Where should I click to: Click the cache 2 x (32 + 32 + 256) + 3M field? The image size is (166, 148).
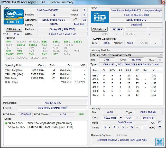click(x=62, y=34)
